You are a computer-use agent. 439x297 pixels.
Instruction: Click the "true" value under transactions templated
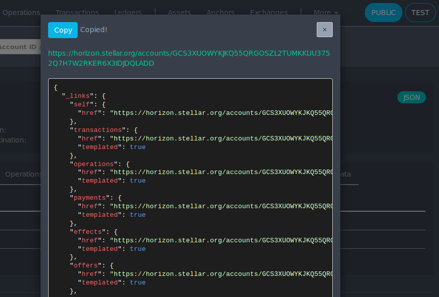pyautogui.click(x=138, y=147)
